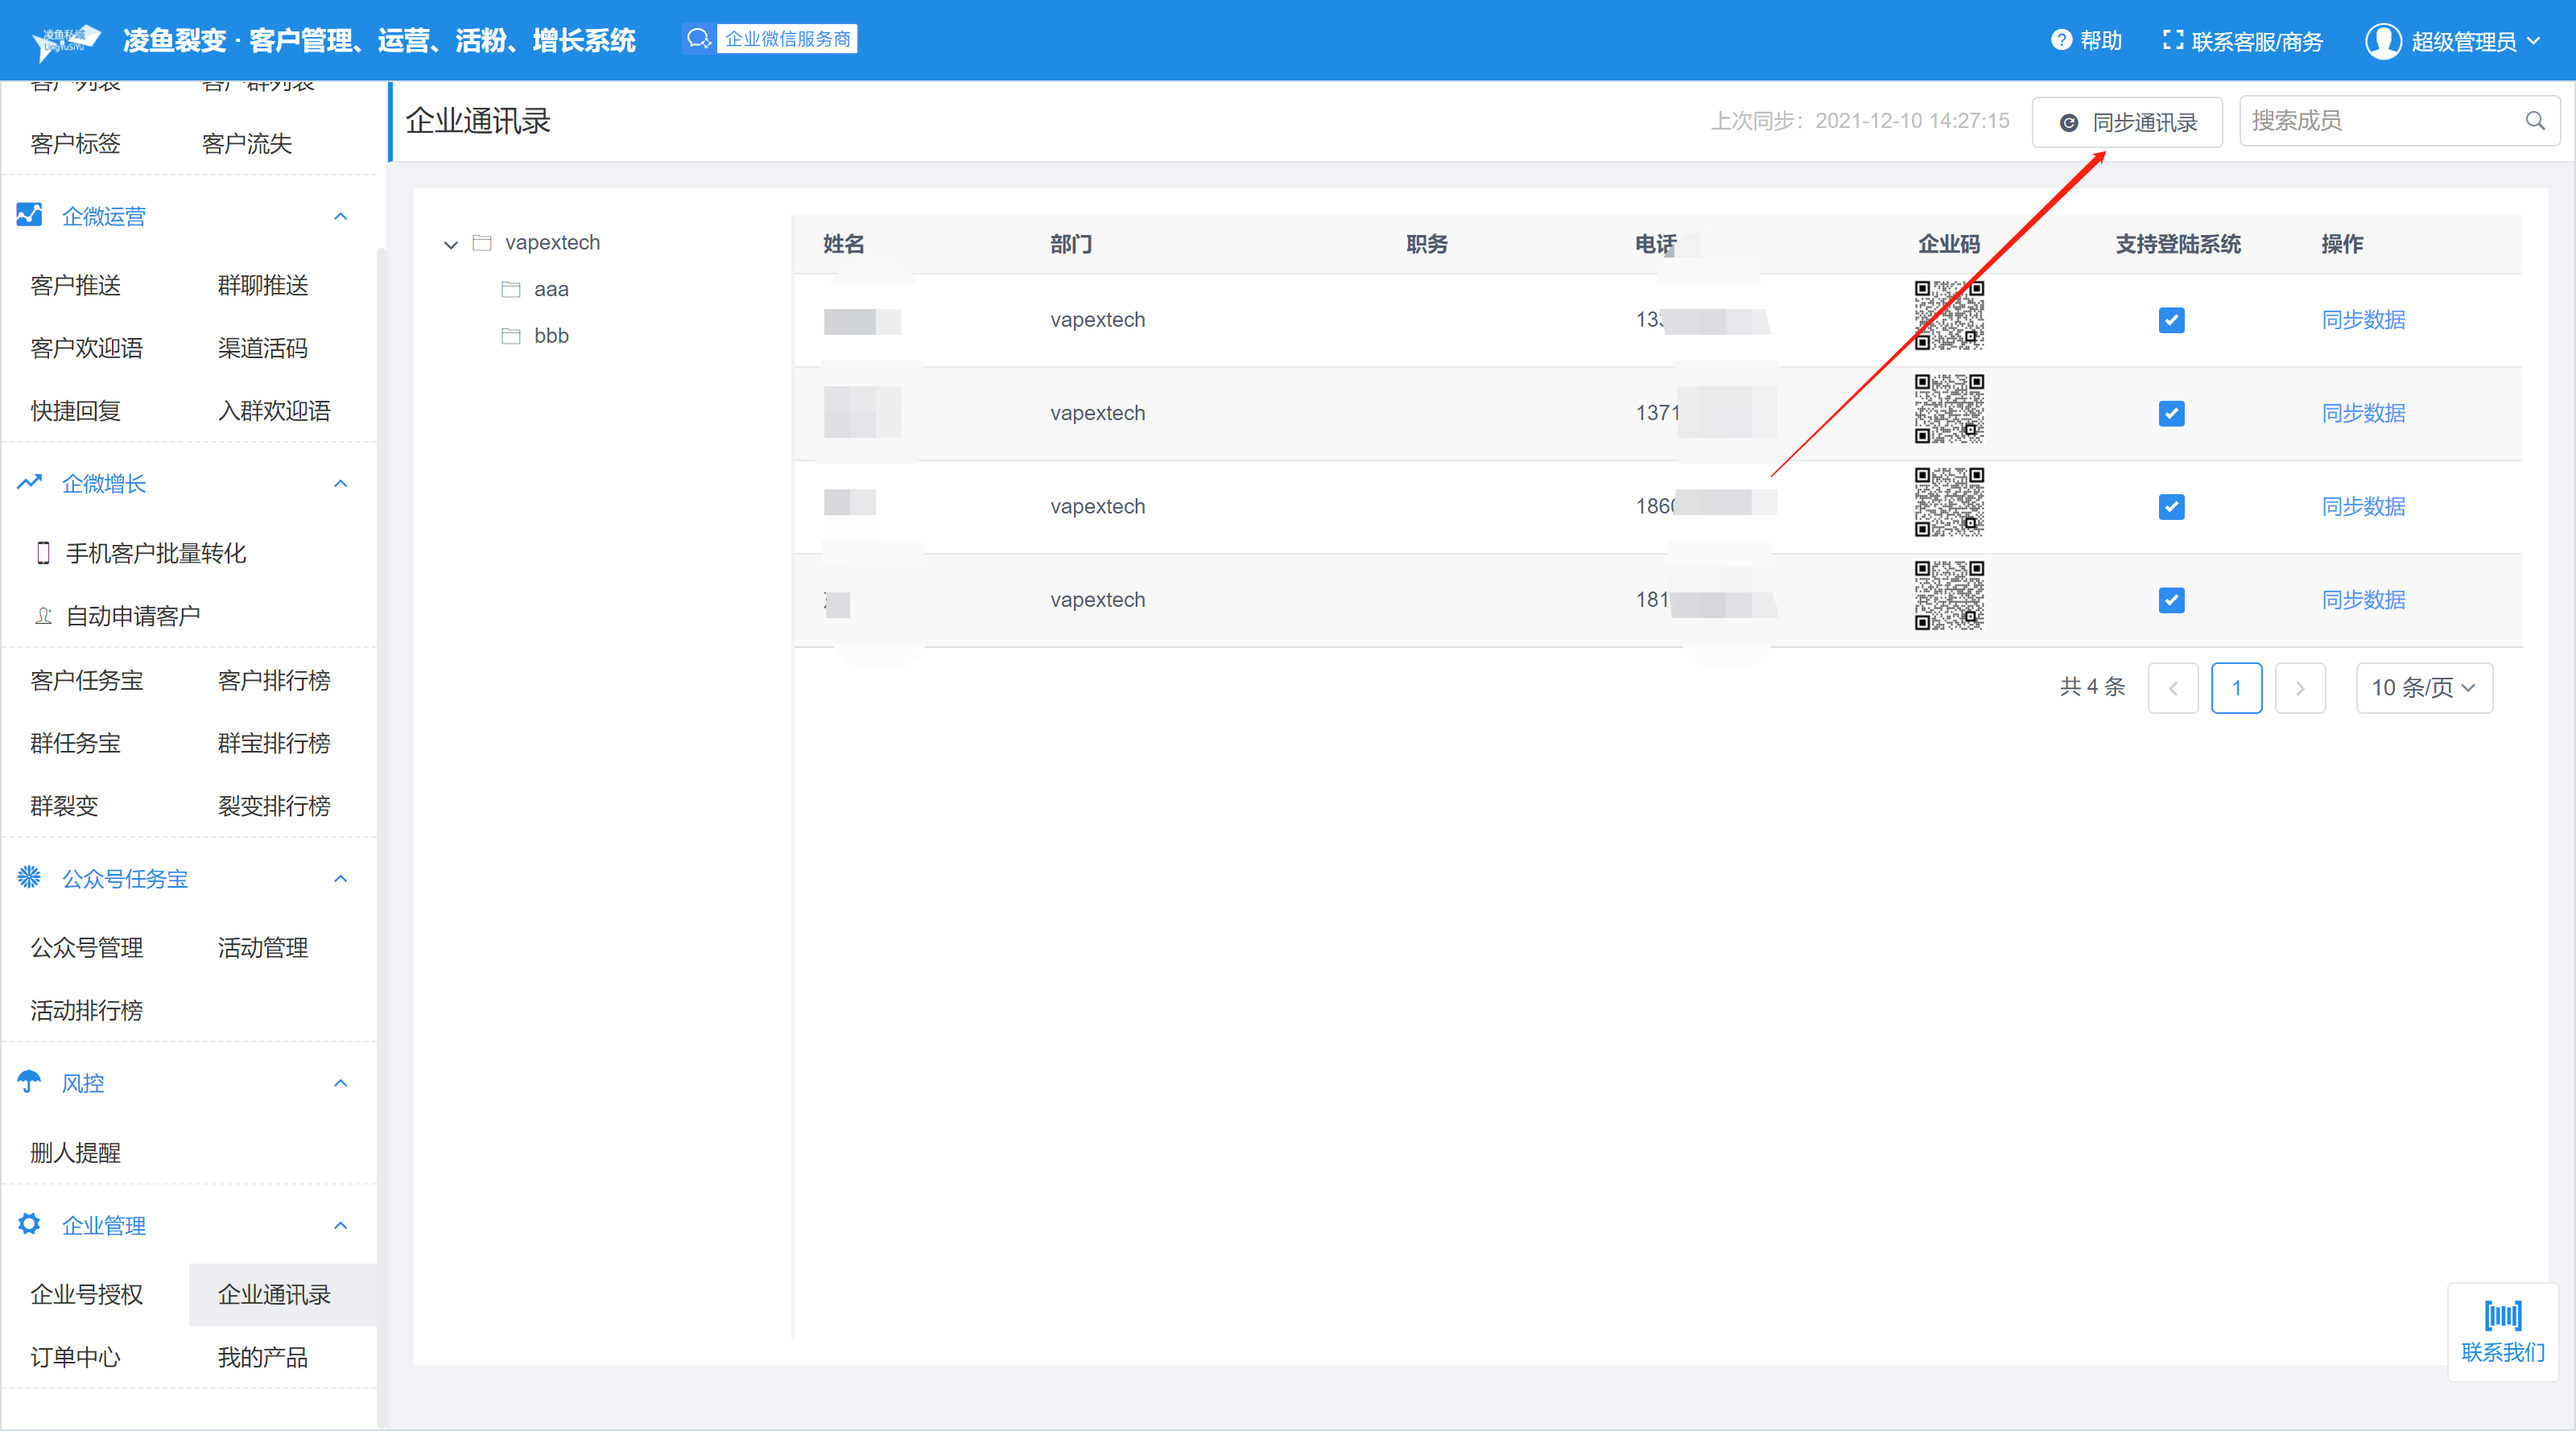Viewport: 2576px width, 1431px height.
Task: Click the 风控 umbrella icon
Action: pos(29,1082)
